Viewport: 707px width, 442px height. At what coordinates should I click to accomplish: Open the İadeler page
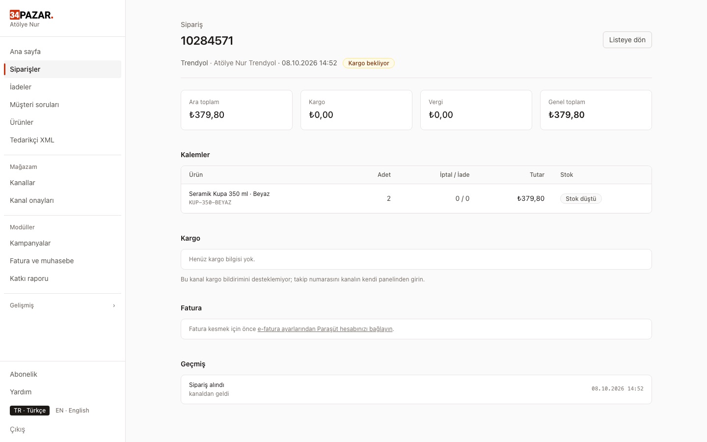[x=62, y=87]
